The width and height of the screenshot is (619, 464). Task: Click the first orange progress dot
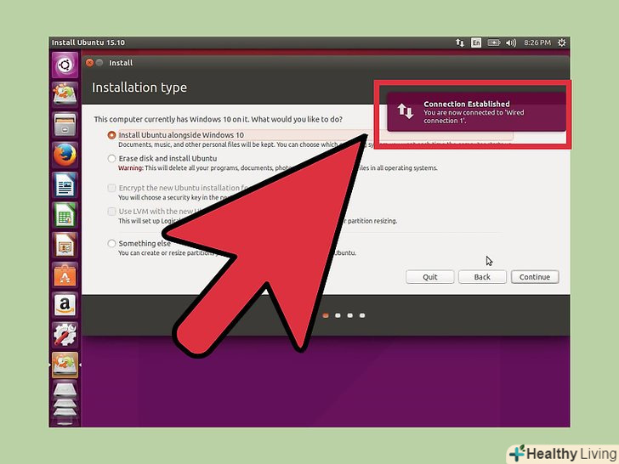[326, 315]
